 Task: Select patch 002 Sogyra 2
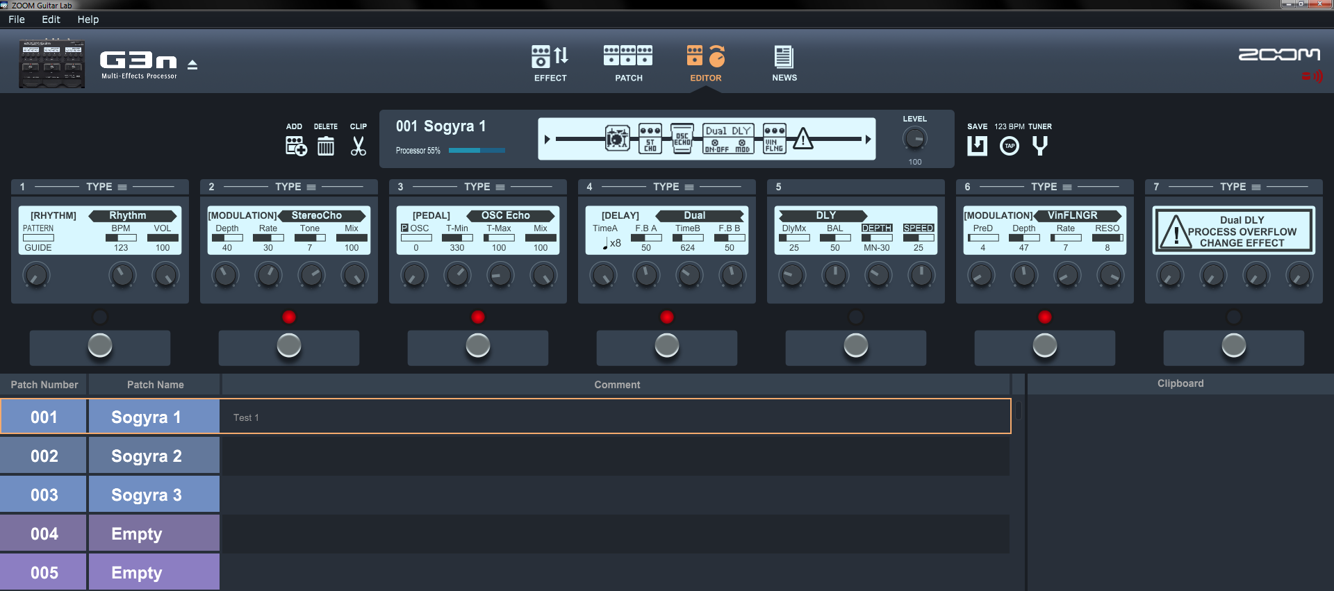point(110,456)
